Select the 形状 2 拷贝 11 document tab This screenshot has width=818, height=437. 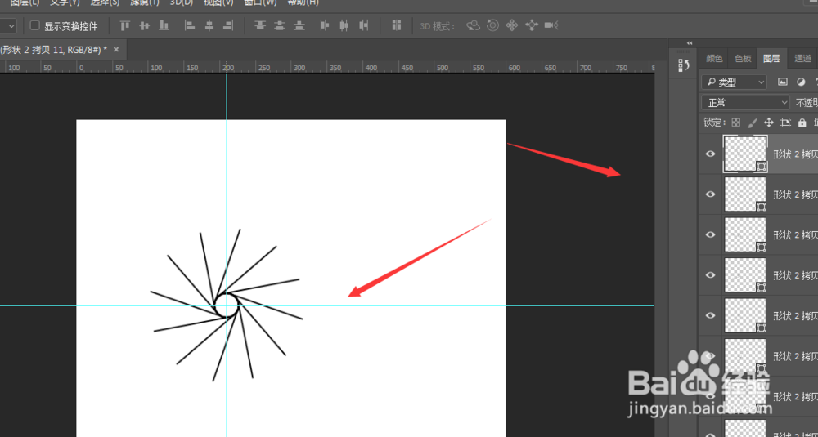pyautogui.click(x=54, y=50)
